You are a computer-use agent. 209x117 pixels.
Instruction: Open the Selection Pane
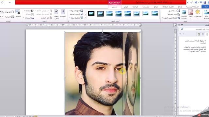tap(46, 18)
